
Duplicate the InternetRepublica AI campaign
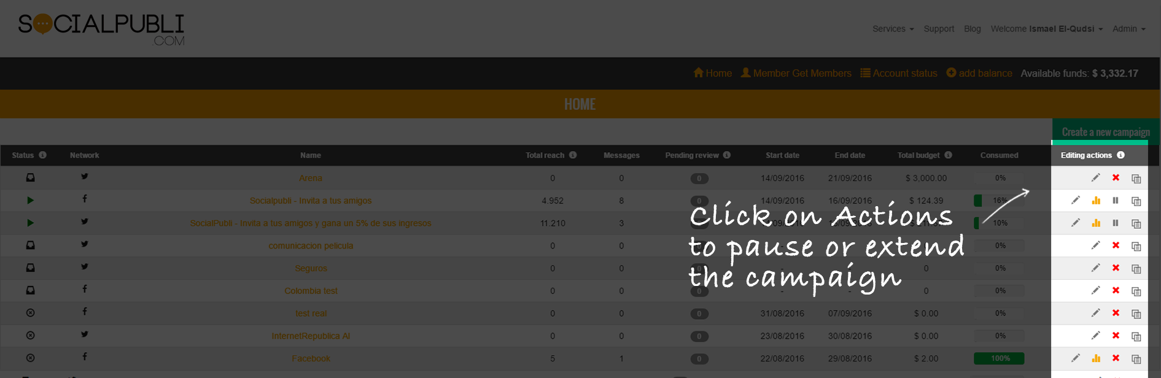(x=1136, y=336)
